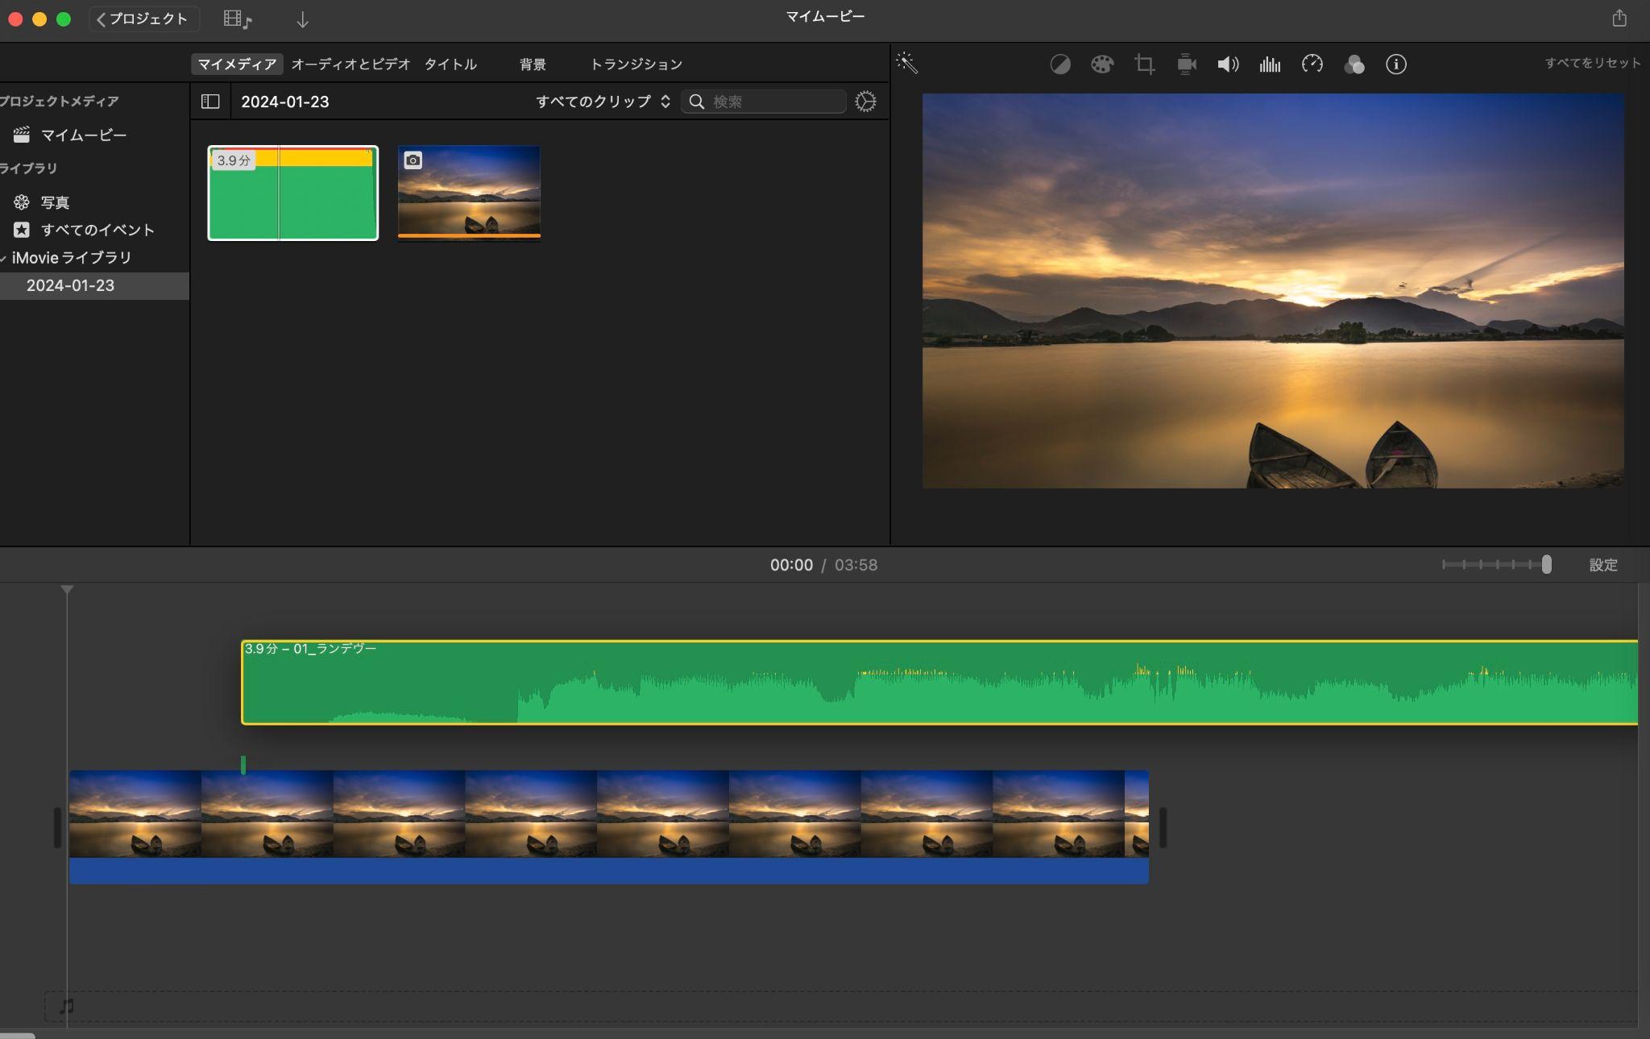Open clip filter and audio effects tool
Image resolution: width=1650 pixels, height=1039 pixels.
[x=1354, y=64]
